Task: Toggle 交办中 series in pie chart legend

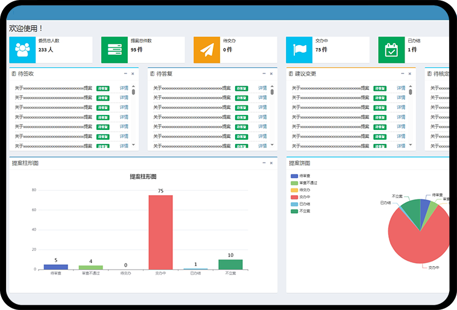Action: [294, 197]
